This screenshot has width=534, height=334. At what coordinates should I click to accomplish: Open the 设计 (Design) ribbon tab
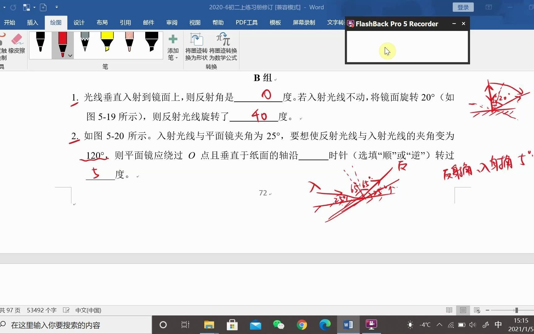(x=79, y=23)
